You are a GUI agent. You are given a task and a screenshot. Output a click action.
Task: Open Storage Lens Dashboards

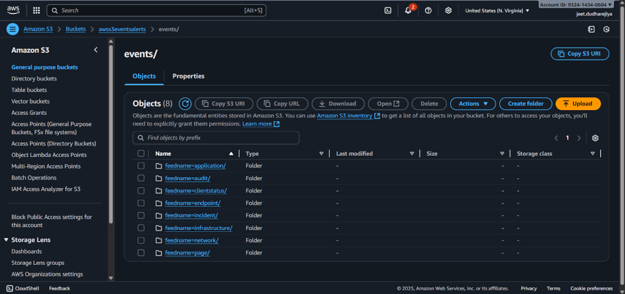tap(26, 251)
